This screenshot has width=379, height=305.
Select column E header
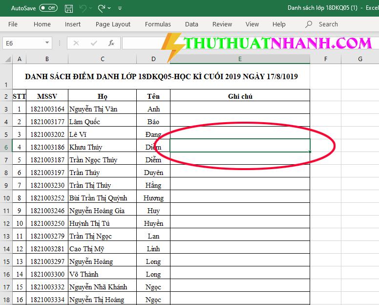point(240,59)
